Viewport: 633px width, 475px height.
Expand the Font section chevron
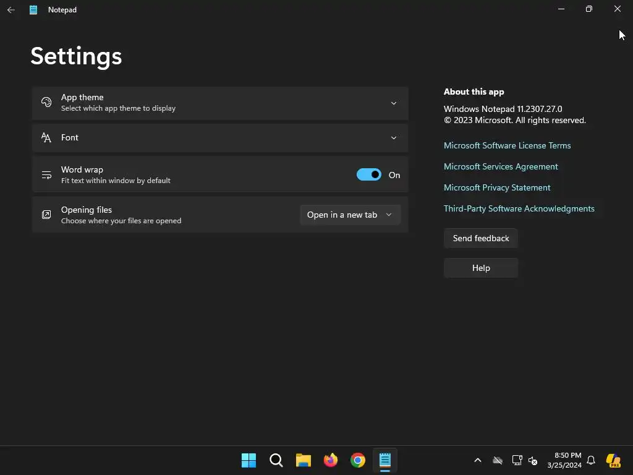[x=394, y=138]
